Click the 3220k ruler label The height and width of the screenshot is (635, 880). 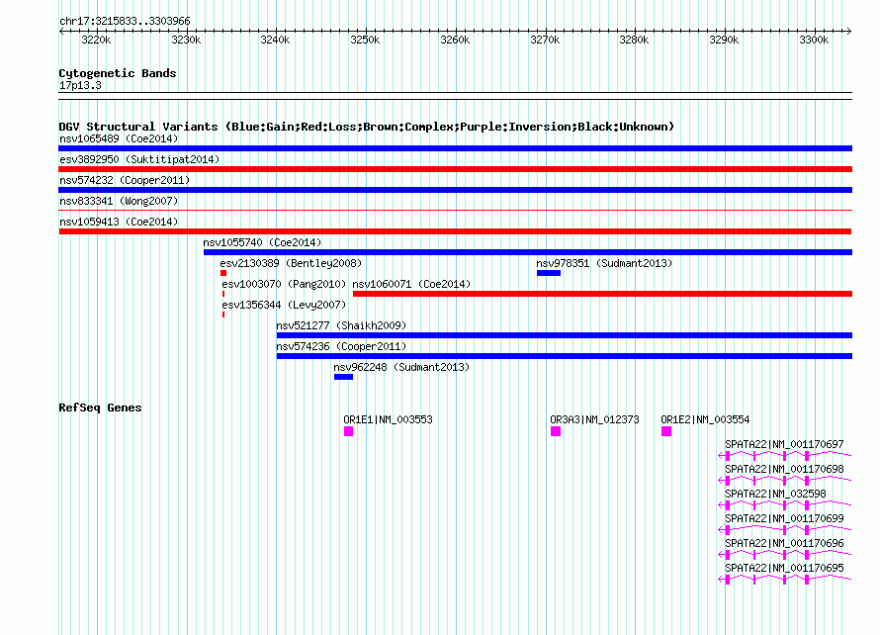pyautogui.click(x=96, y=40)
